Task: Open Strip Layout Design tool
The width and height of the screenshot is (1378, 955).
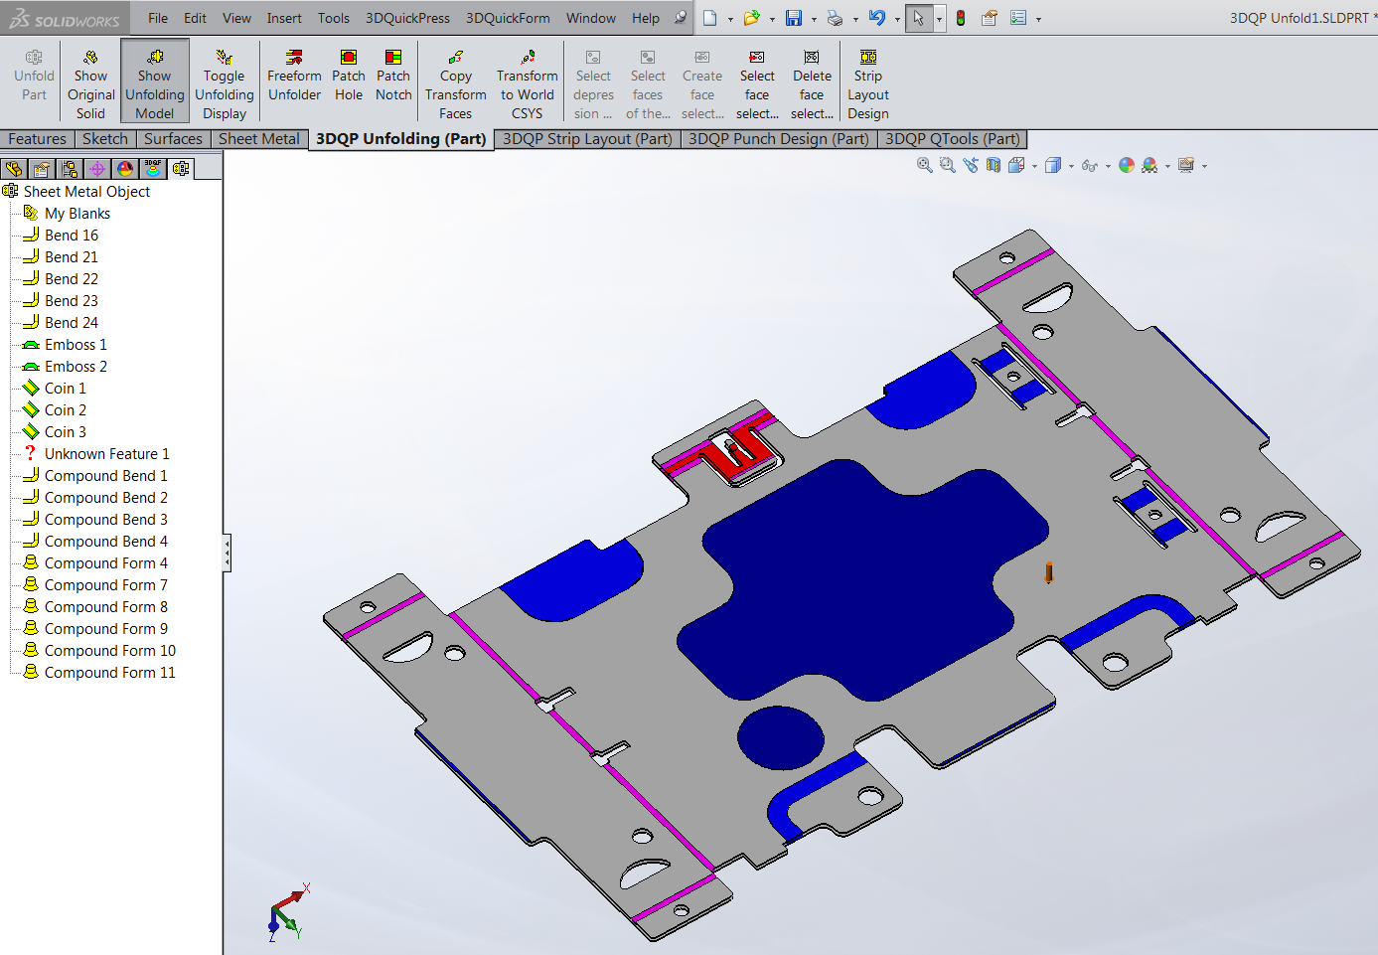Action: click(868, 83)
